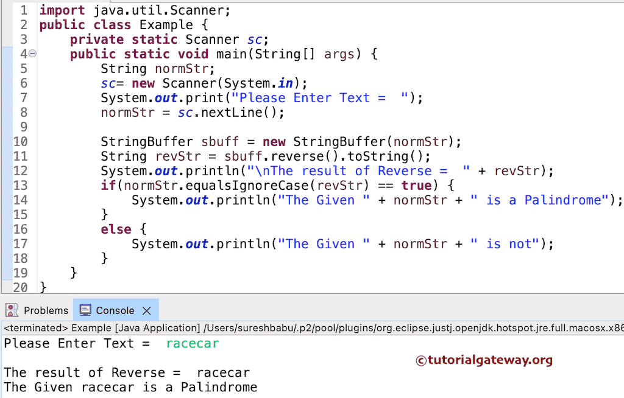Click 'revStr' variable declaration on line 11
The width and height of the screenshot is (624, 398).
pyautogui.click(x=178, y=156)
